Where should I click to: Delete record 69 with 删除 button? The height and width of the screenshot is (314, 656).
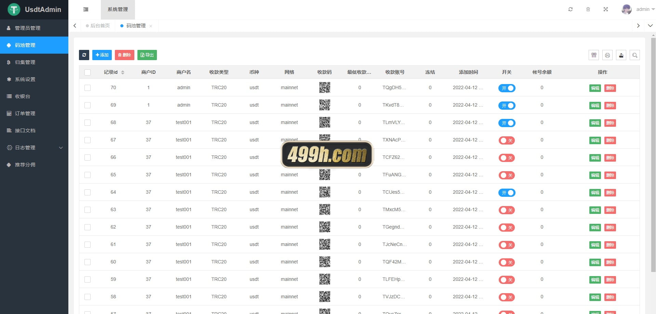[610, 106]
